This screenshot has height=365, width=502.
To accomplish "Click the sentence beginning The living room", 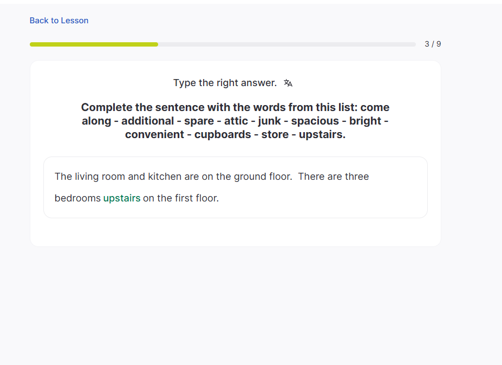I will pos(173,177).
